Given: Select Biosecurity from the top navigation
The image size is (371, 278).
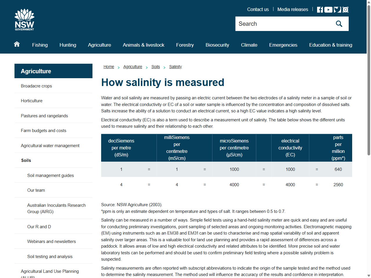Looking at the screenshot, I should coord(217,45).
